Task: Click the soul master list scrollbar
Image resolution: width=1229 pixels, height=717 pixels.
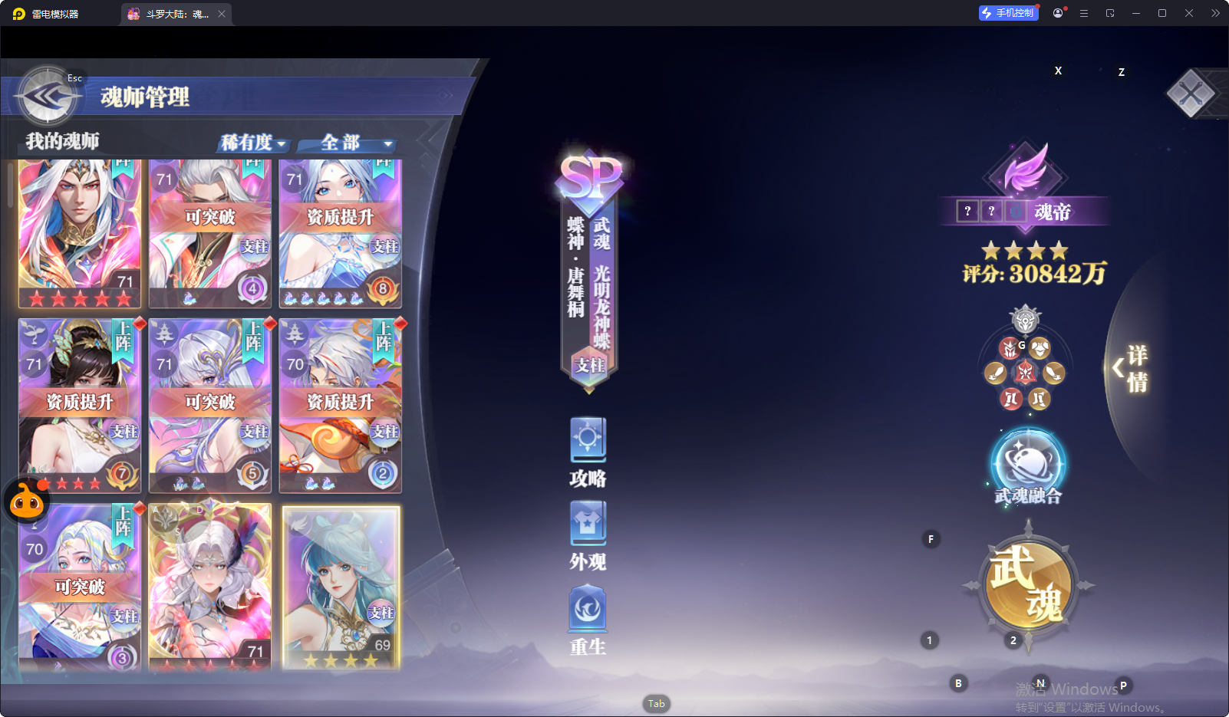Action: [10, 184]
